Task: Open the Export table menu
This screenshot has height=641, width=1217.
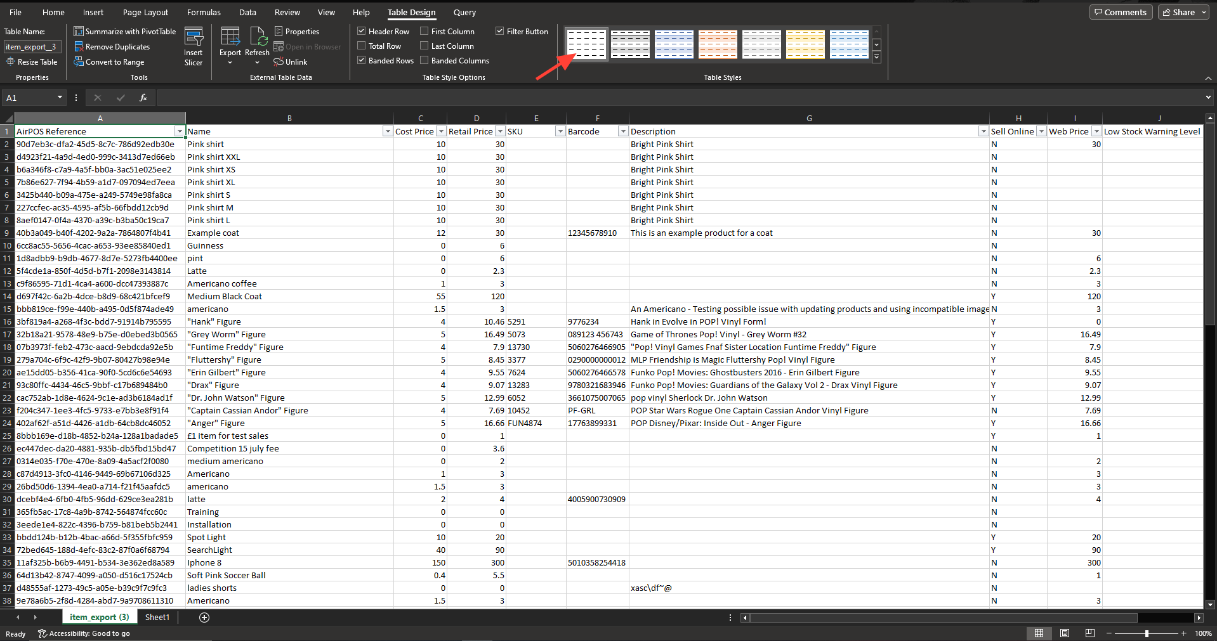Action: 230,46
